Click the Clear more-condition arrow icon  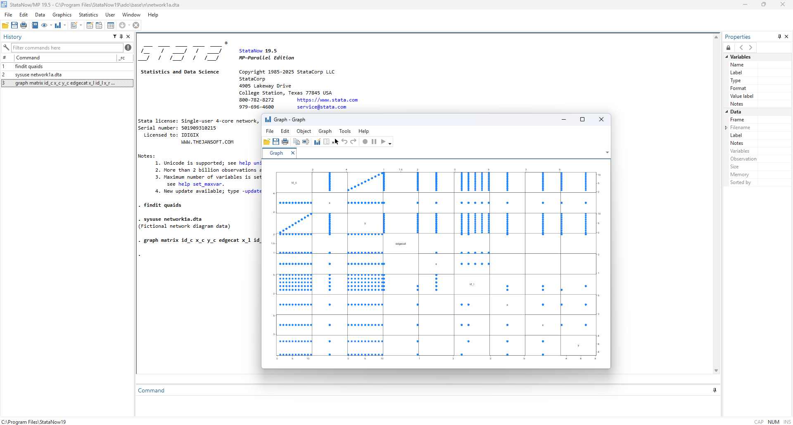(x=122, y=26)
